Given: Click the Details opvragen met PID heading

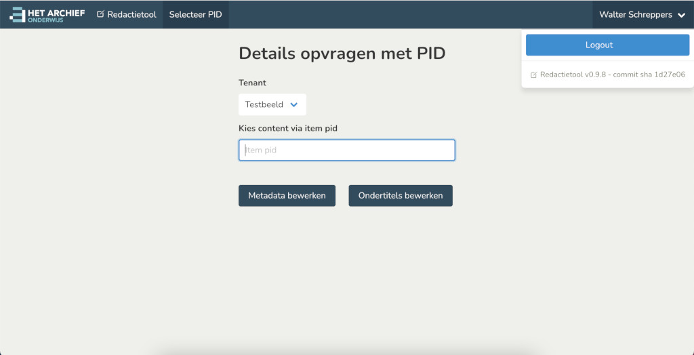Looking at the screenshot, I should (x=342, y=54).
